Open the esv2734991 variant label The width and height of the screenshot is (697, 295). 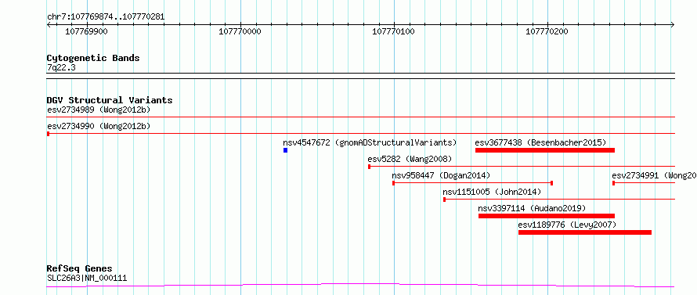point(655,175)
